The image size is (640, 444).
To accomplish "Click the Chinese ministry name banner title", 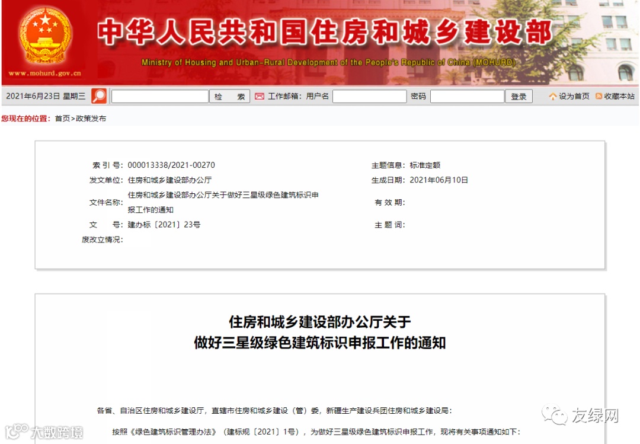I will click(x=325, y=32).
